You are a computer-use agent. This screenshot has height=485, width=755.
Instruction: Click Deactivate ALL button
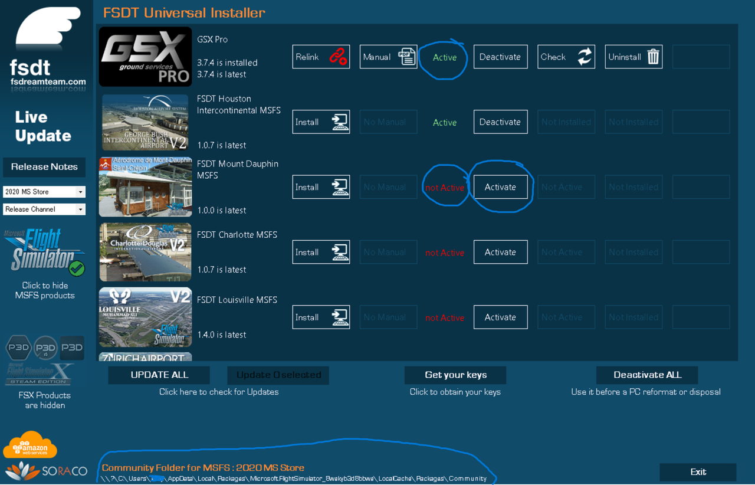(x=647, y=375)
